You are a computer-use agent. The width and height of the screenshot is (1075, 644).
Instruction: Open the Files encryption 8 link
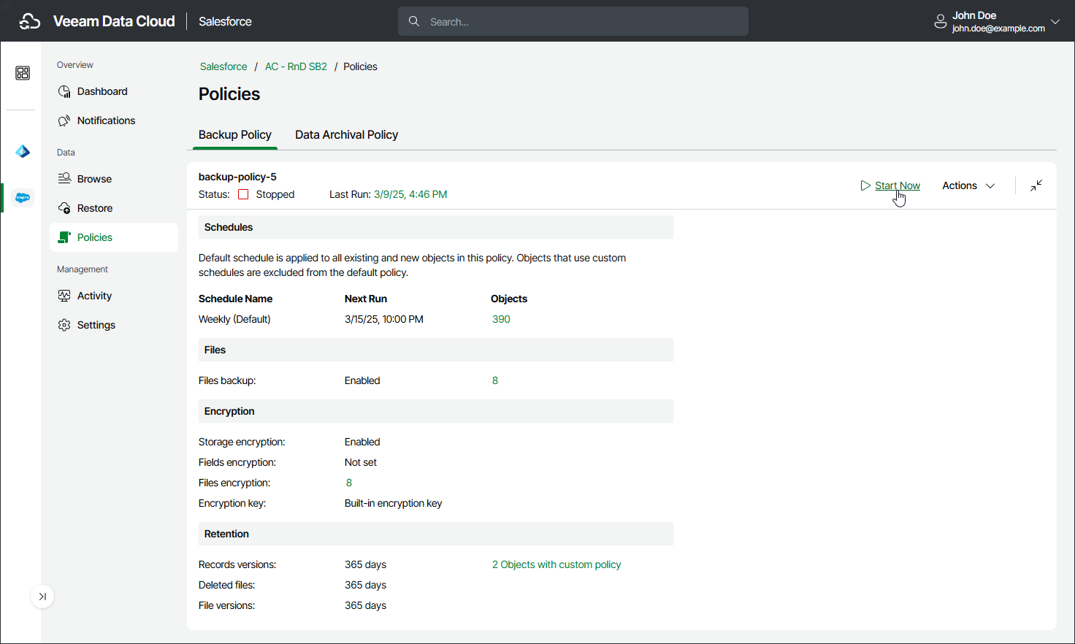(x=349, y=483)
